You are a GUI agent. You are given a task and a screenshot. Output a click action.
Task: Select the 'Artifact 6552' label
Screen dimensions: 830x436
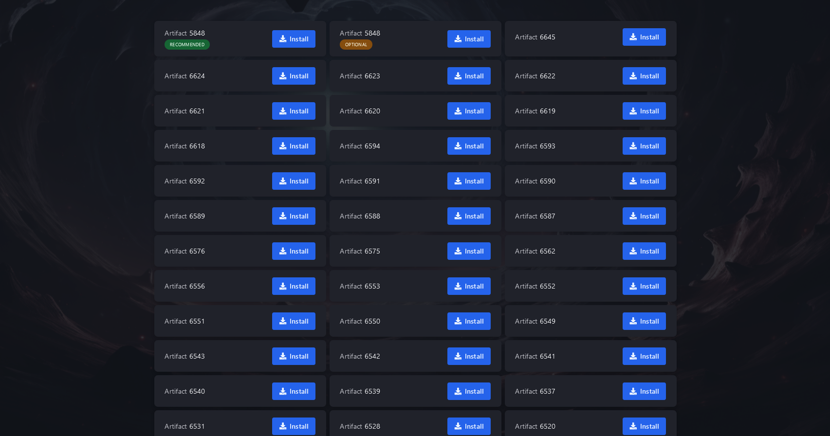pyautogui.click(x=535, y=286)
